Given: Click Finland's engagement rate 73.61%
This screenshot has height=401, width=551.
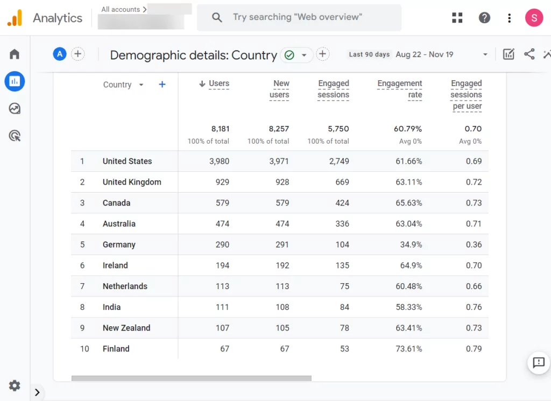Looking at the screenshot, I should tap(409, 349).
